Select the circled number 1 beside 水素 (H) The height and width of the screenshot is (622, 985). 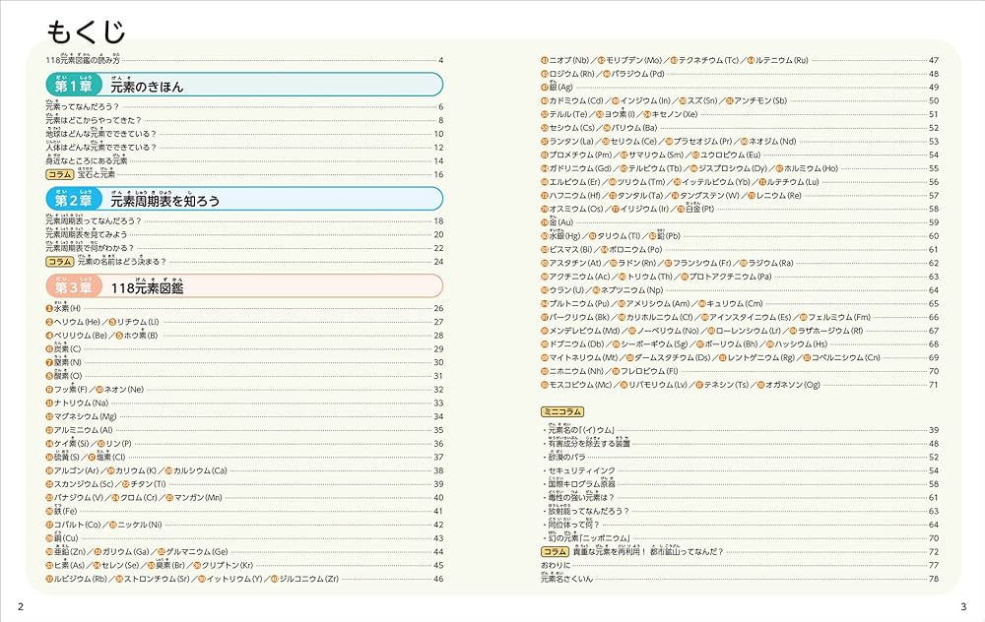(48, 308)
